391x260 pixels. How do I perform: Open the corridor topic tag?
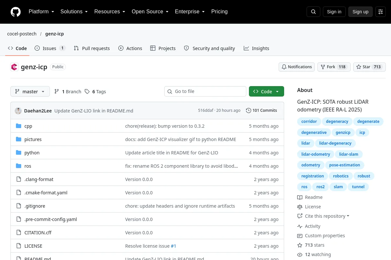pyautogui.click(x=309, y=122)
